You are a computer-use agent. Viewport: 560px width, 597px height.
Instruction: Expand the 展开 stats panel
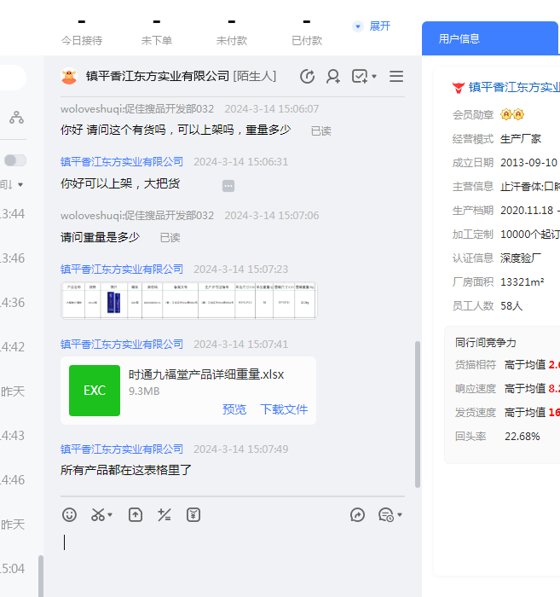[x=372, y=26]
